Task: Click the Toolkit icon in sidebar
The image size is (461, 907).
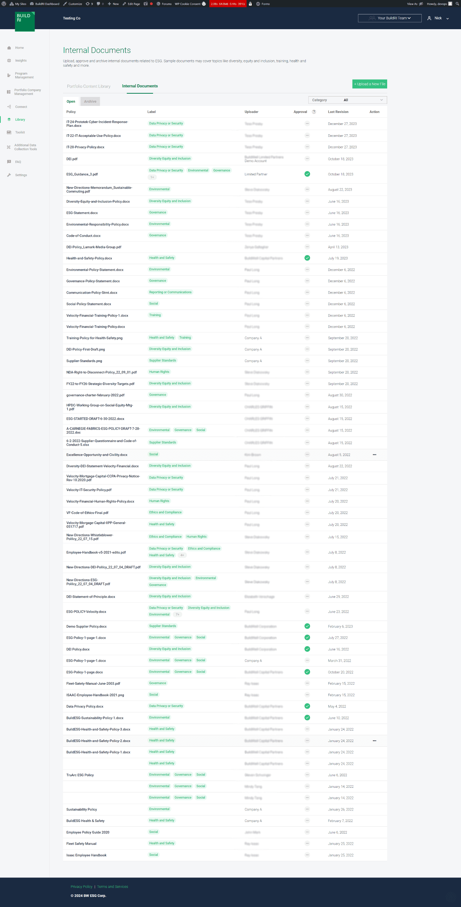Action: [9, 132]
